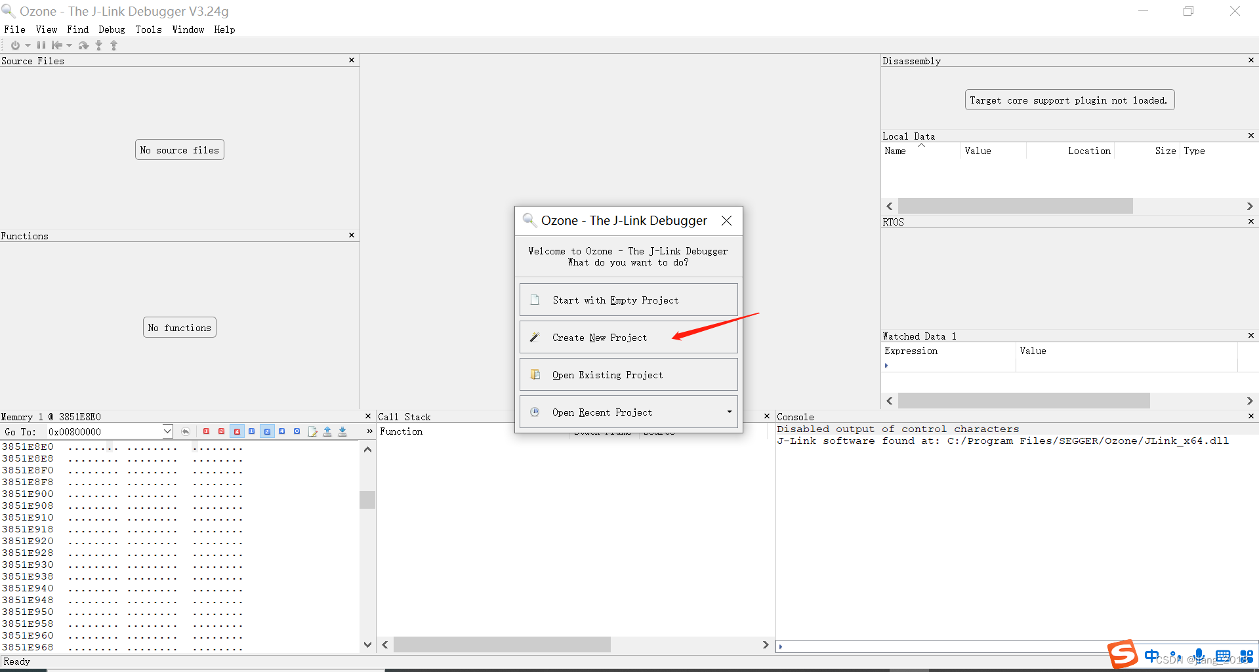Image resolution: width=1259 pixels, height=672 pixels.
Task: Sort Local Data by Name column
Action: point(920,151)
